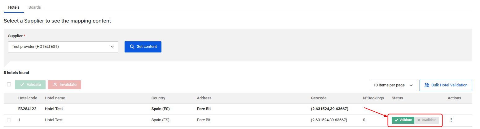Click the X icon on the row Invalidate button

[419, 120]
